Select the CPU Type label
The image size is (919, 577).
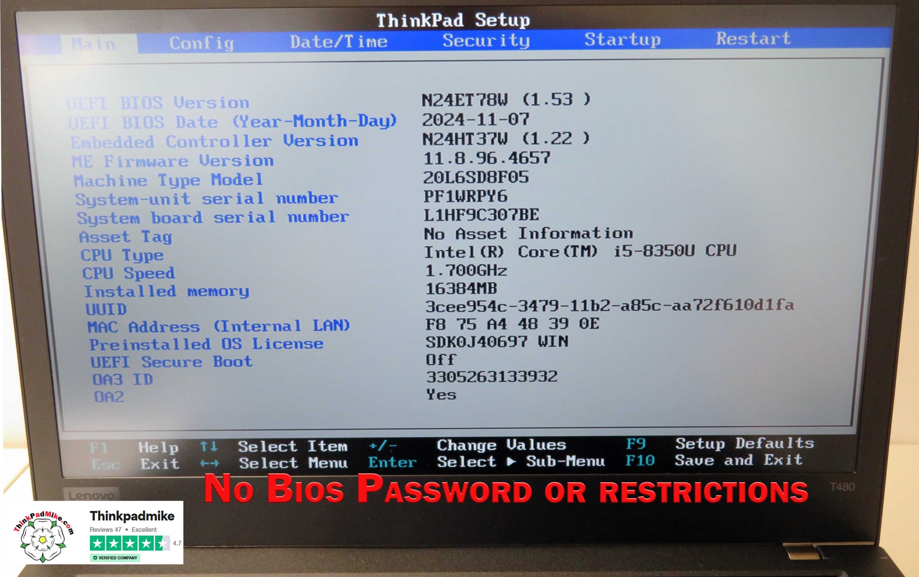[122, 255]
